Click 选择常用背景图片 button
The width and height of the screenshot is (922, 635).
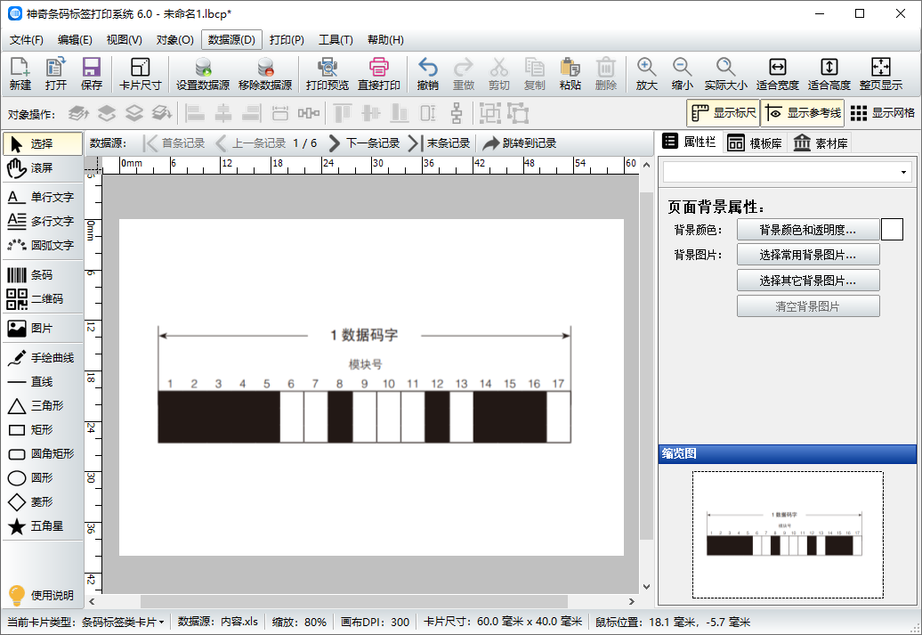[808, 256]
